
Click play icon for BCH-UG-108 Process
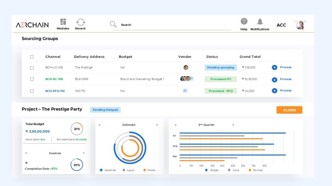point(274,67)
